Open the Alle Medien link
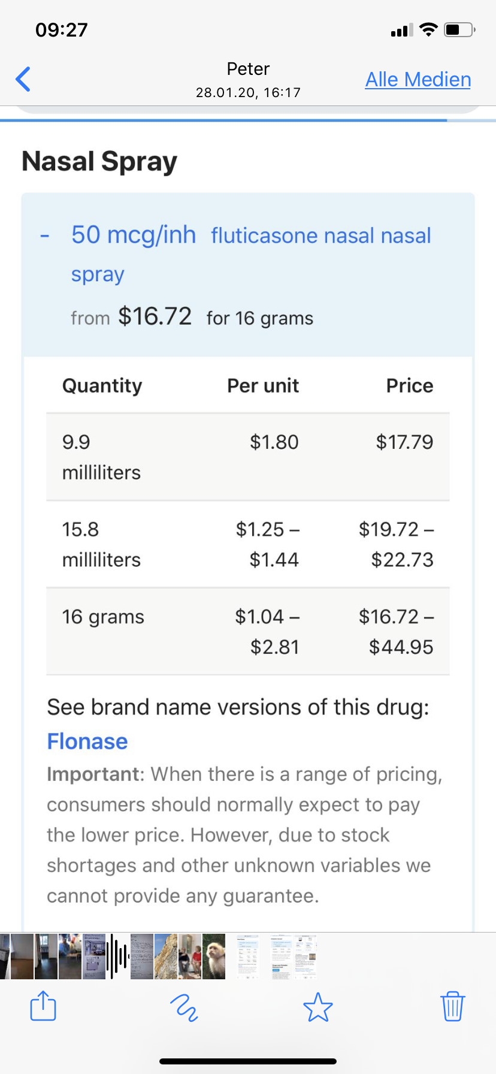This screenshot has width=496, height=1074. (418, 80)
